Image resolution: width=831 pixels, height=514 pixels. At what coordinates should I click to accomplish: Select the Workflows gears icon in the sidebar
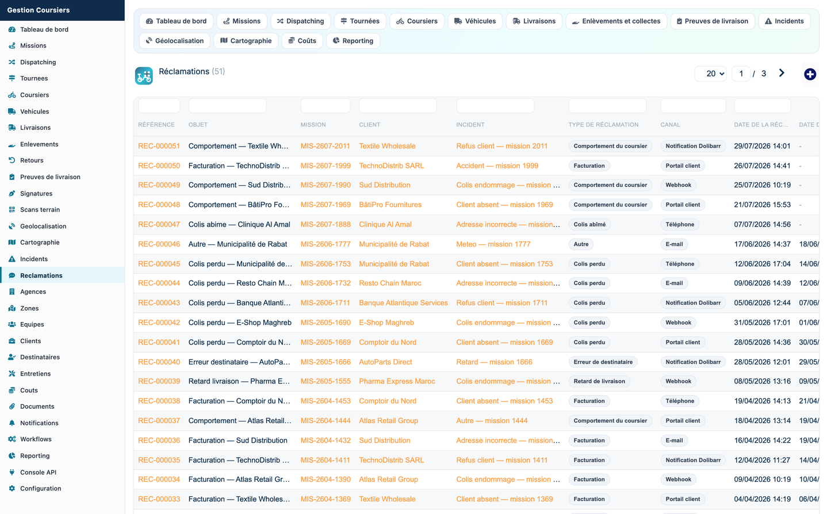(12, 439)
